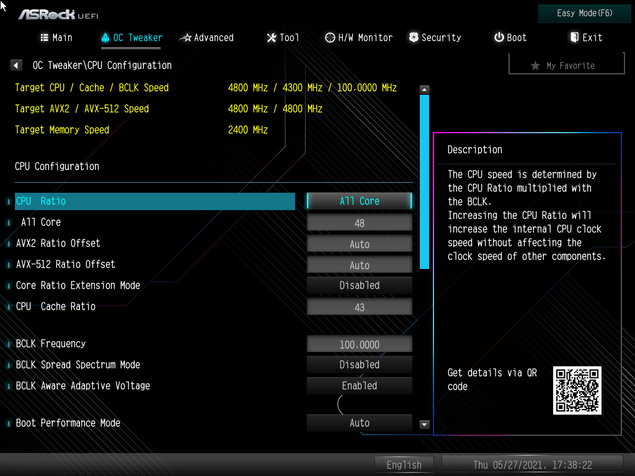The image size is (635, 476).
Task: Edit the BCLK Frequency value field
Action: 359,344
